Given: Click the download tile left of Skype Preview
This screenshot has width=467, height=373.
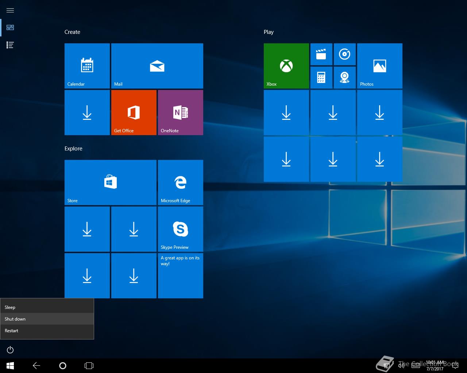Looking at the screenshot, I should point(134,229).
